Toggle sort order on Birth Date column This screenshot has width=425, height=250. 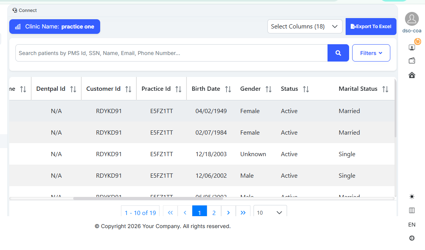pyautogui.click(x=228, y=89)
